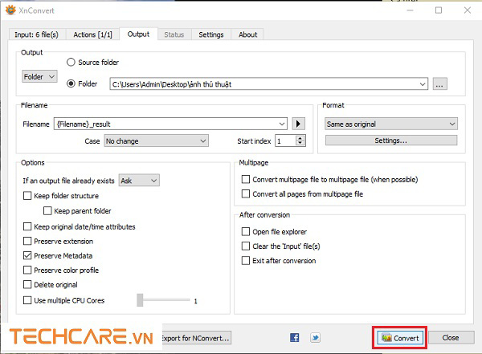Browse output folder with ellipsis button

point(440,84)
